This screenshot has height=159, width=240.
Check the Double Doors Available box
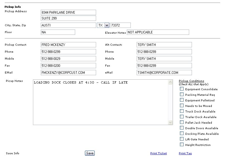pos(182,128)
